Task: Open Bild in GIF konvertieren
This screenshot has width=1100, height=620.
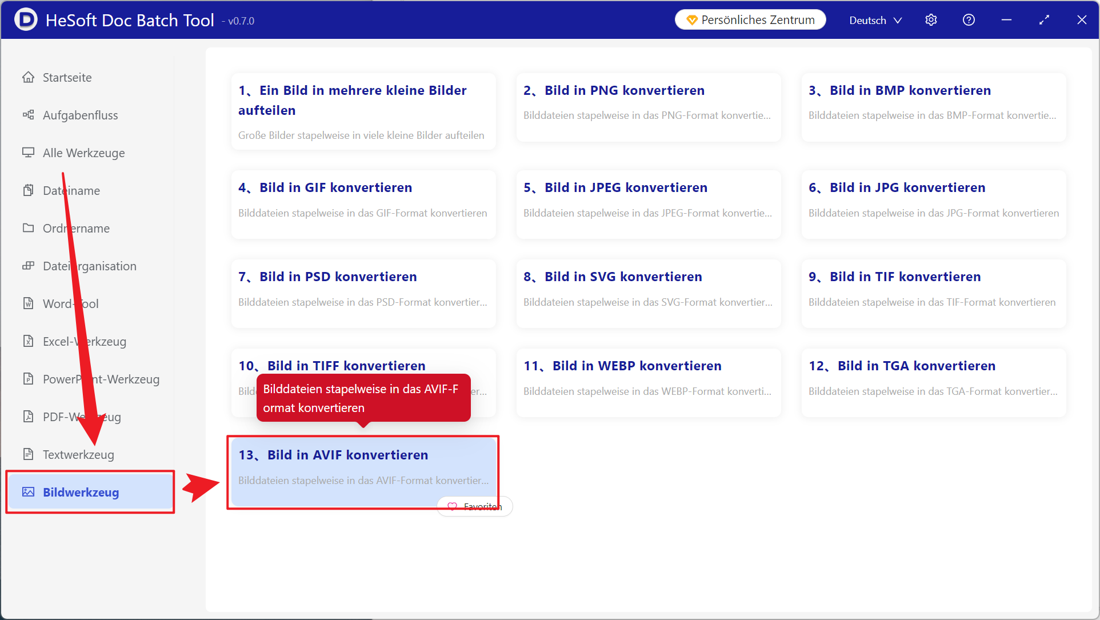Action: pyautogui.click(x=363, y=204)
